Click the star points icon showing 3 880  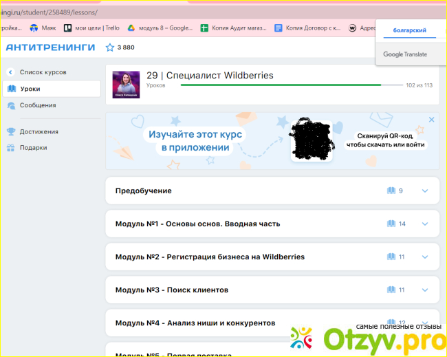110,47
